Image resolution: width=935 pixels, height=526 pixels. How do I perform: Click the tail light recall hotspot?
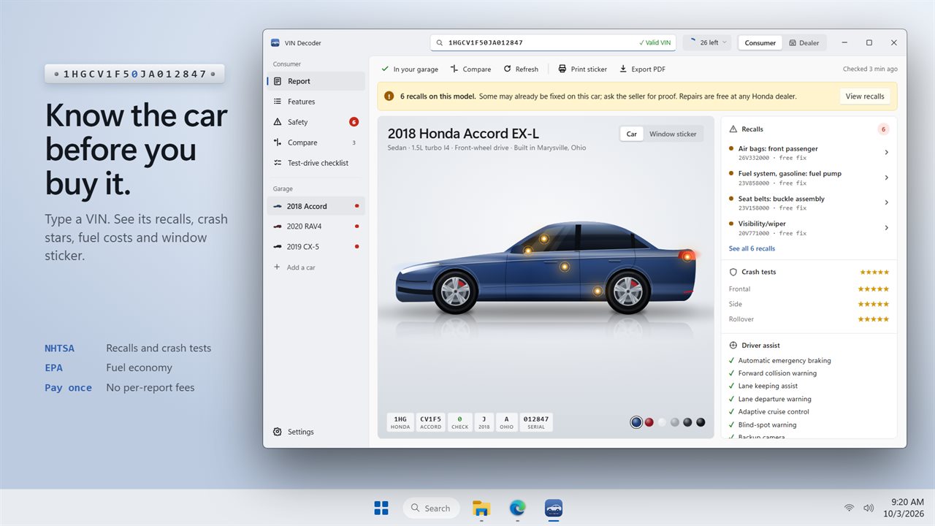[x=687, y=256]
